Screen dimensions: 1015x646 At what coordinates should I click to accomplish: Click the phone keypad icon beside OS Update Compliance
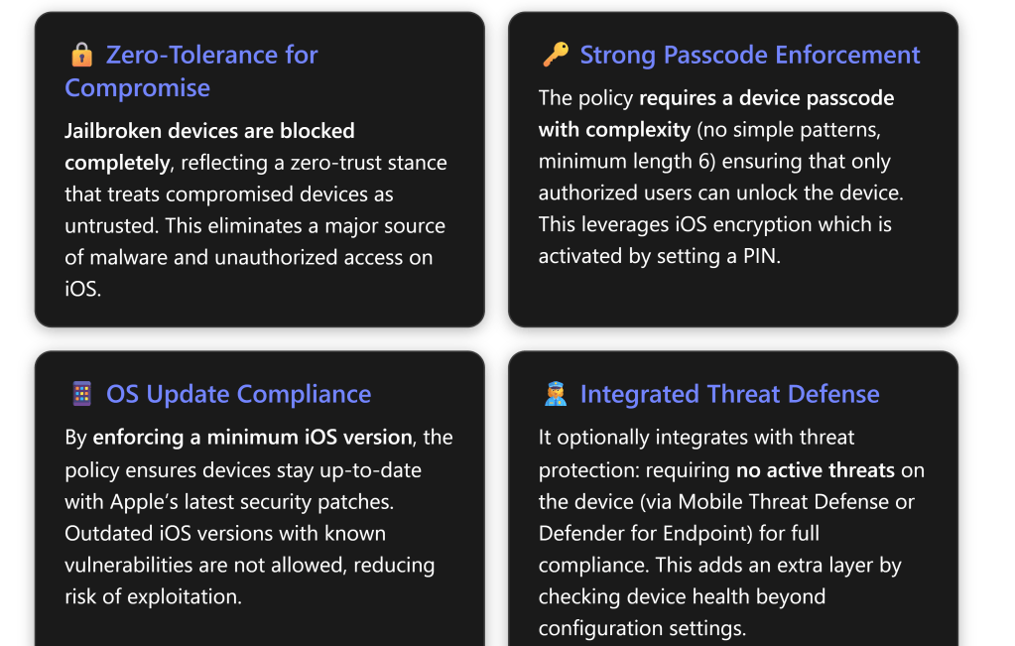click(x=81, y=394)
